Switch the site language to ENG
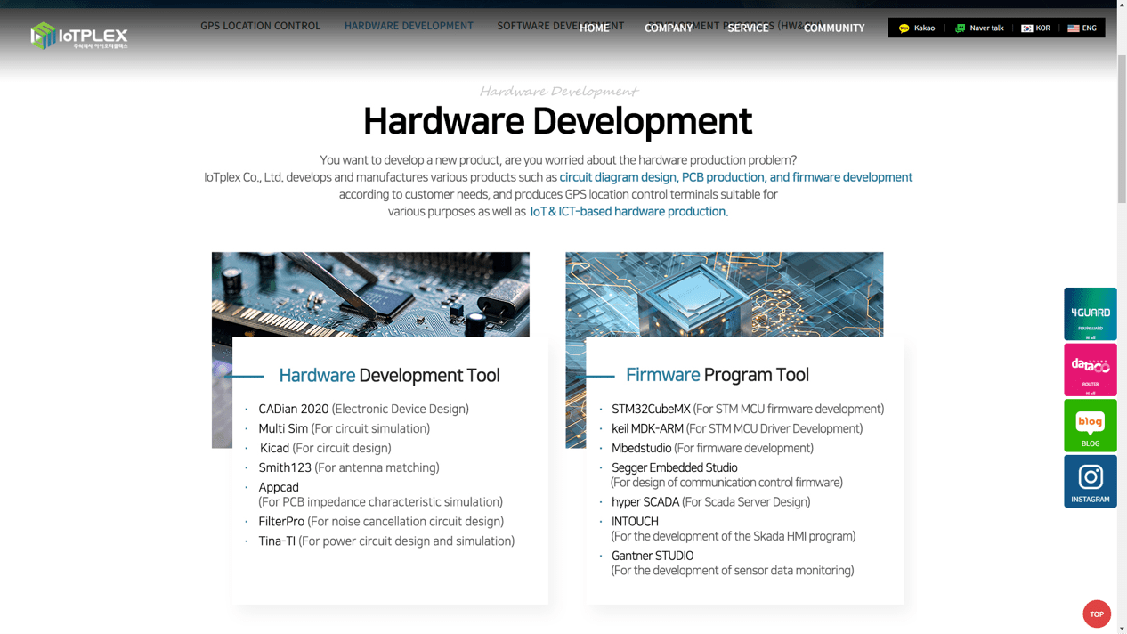The height and width of the screenshot is (634, 1127). (x=1082, y=28)
